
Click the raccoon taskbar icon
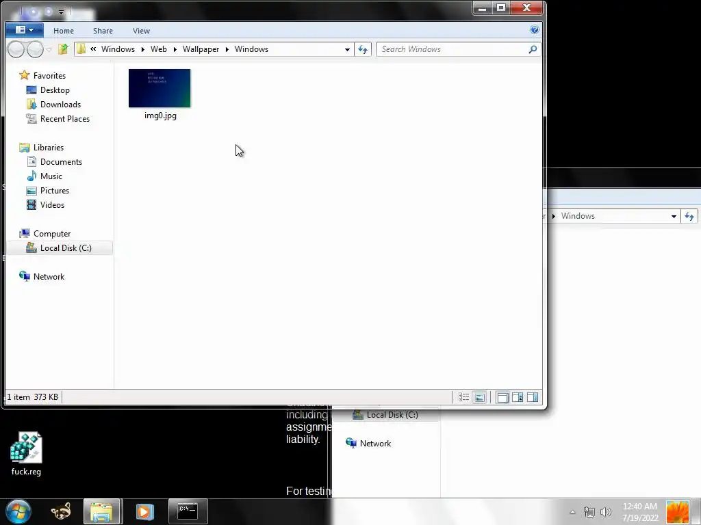point(61,511)
